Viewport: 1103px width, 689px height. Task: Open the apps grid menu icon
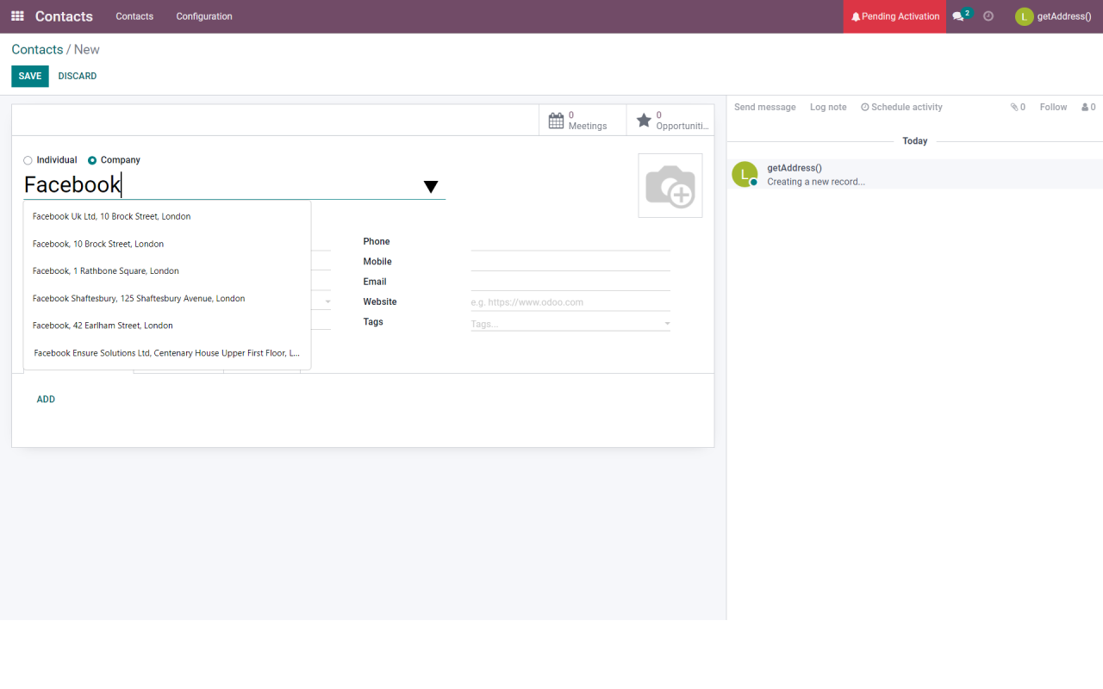point(17,16)
